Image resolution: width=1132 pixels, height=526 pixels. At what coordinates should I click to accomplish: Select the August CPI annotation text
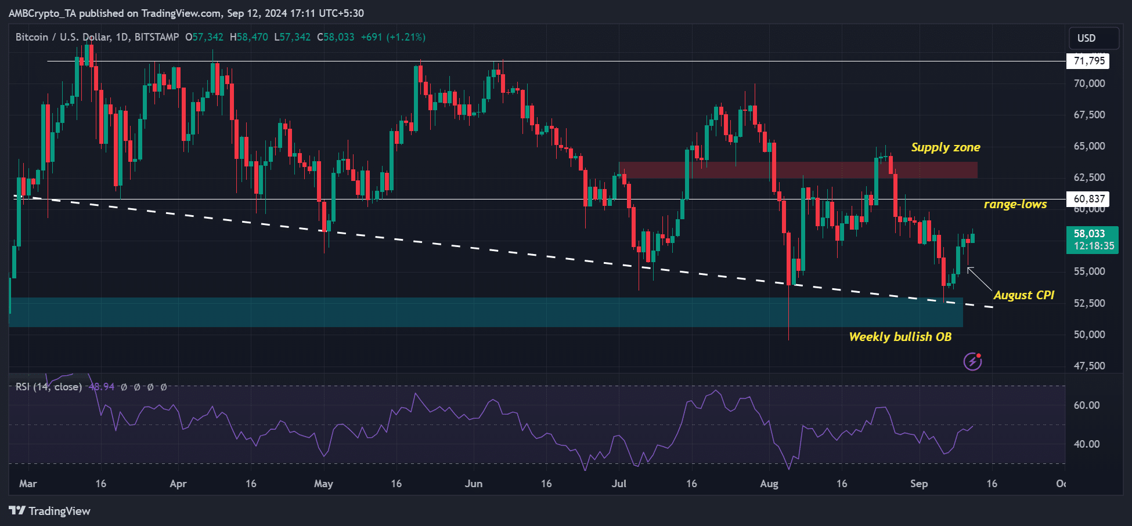click(1024, 295)
